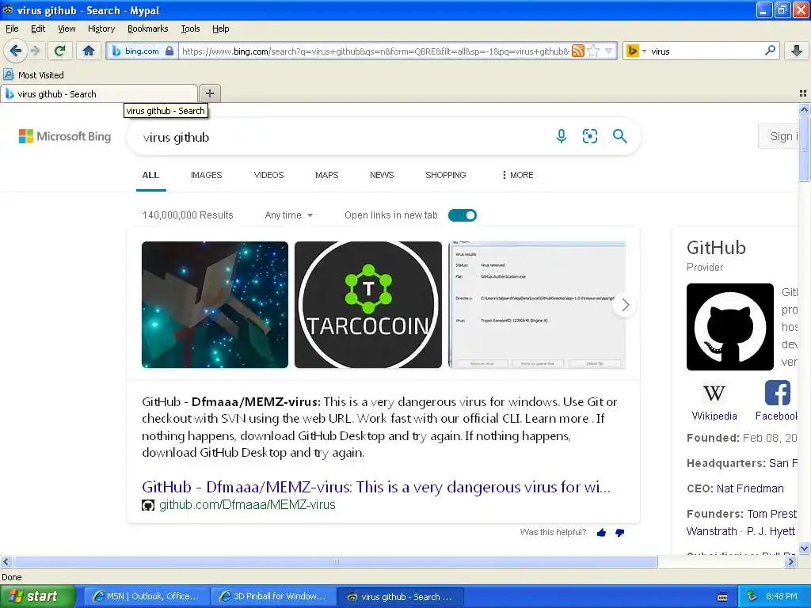811x608 pixels.
Task: Open the Edit menu
Action: (x=38, y=28)
